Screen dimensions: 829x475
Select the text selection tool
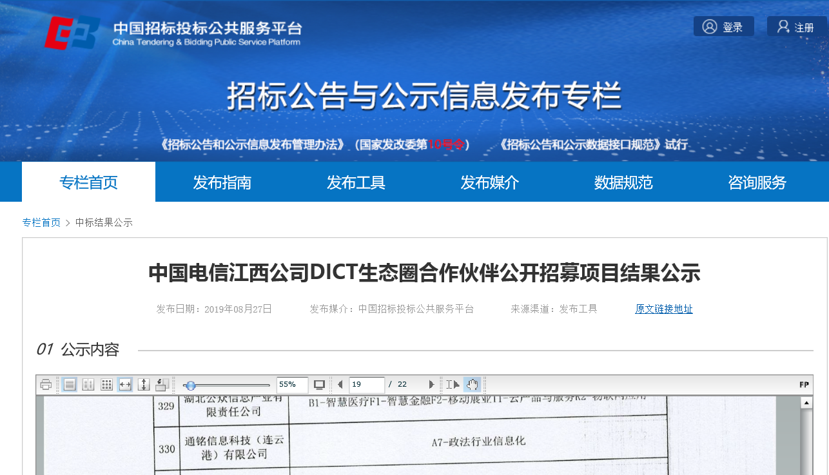pos(453,385)
